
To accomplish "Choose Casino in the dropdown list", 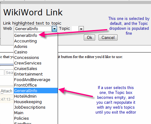I will [36, 52].
